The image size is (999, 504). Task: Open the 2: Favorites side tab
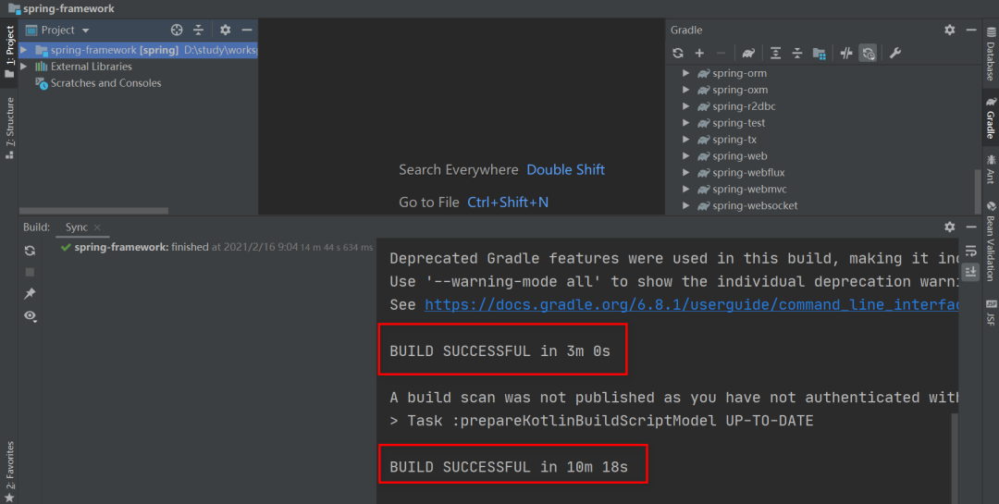pos(9,471)
